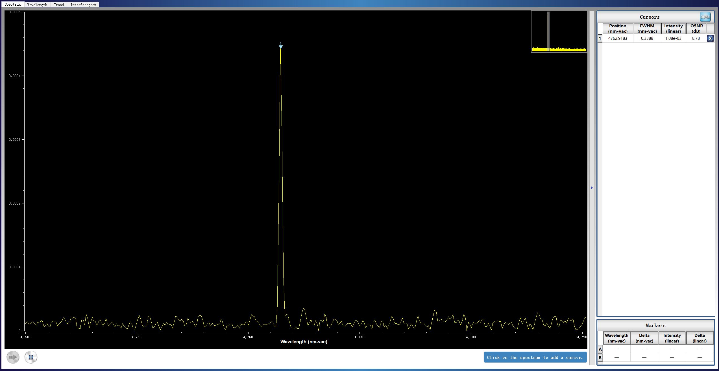This screenshot has height=371, width=719.
Task: Click the zoom region slider in overview
Action: tap(548, 31)
